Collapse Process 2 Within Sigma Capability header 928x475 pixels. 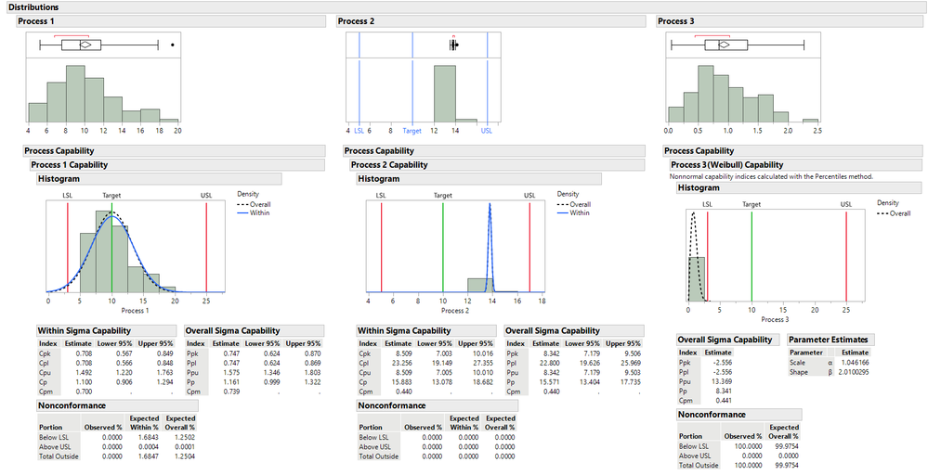coord(426,331)
